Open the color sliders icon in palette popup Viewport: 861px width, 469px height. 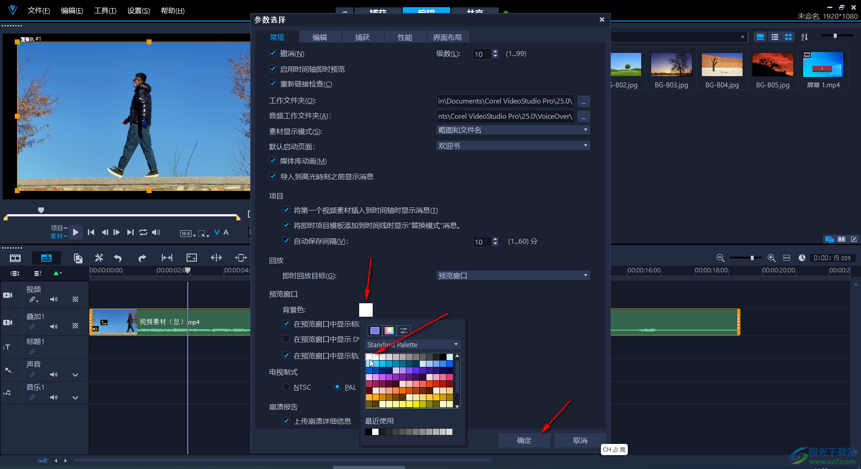click(x=404, y=331)
